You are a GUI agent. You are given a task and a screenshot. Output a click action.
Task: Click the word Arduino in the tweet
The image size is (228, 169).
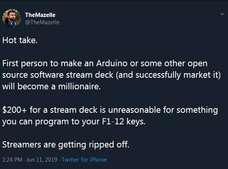[x=112, y=63]
